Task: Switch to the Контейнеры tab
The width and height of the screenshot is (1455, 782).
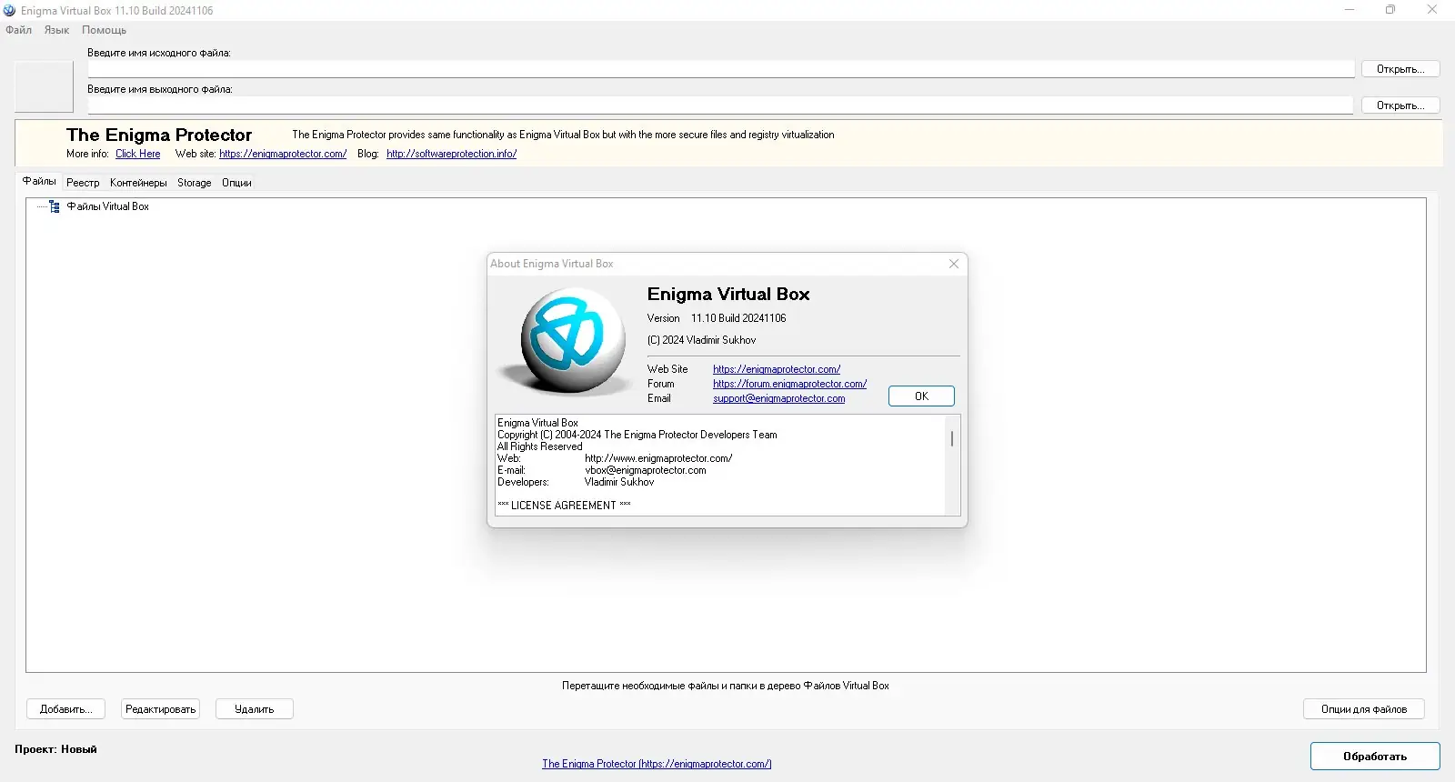Action: 138,183
